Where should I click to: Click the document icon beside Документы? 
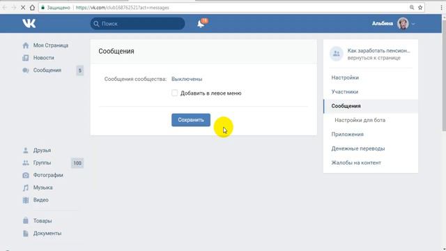click(x=26, y=234)
